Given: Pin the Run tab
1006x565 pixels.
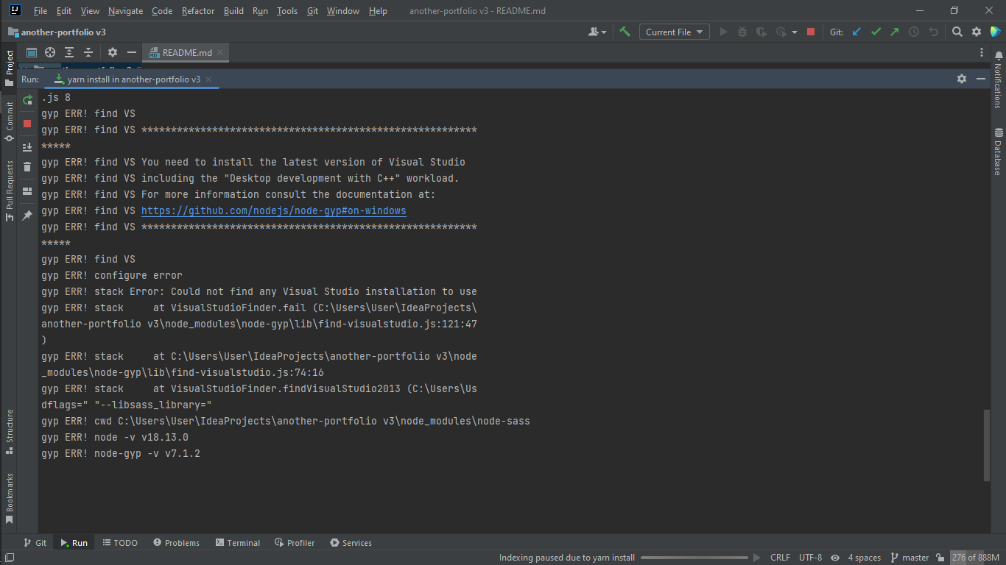Looking at the screenshot, I should pyautogui.click(x=27, y=216).
